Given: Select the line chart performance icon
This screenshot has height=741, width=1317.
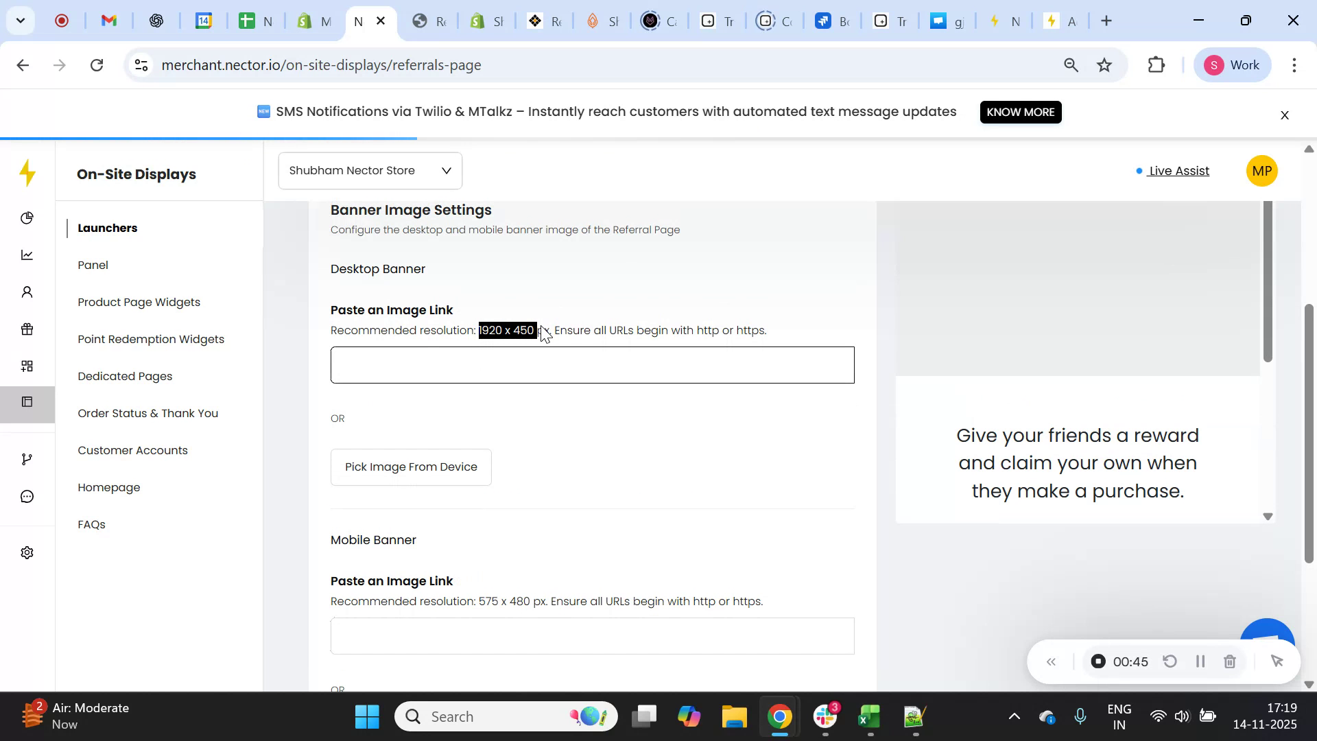Looking at the screenshot, I should (x=27, y=255).
